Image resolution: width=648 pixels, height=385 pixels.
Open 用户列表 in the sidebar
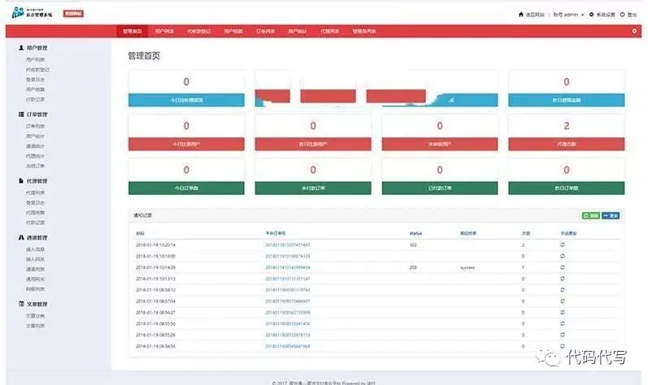click(35, 59)
